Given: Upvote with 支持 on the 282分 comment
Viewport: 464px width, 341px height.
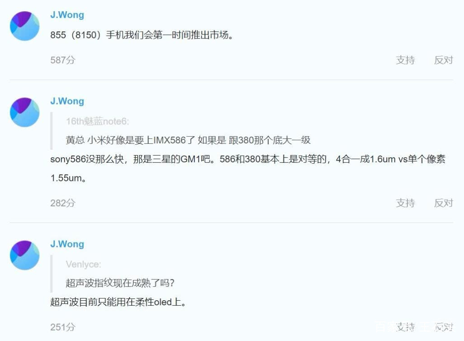Looking at the screenshot, I should point(405,203).
